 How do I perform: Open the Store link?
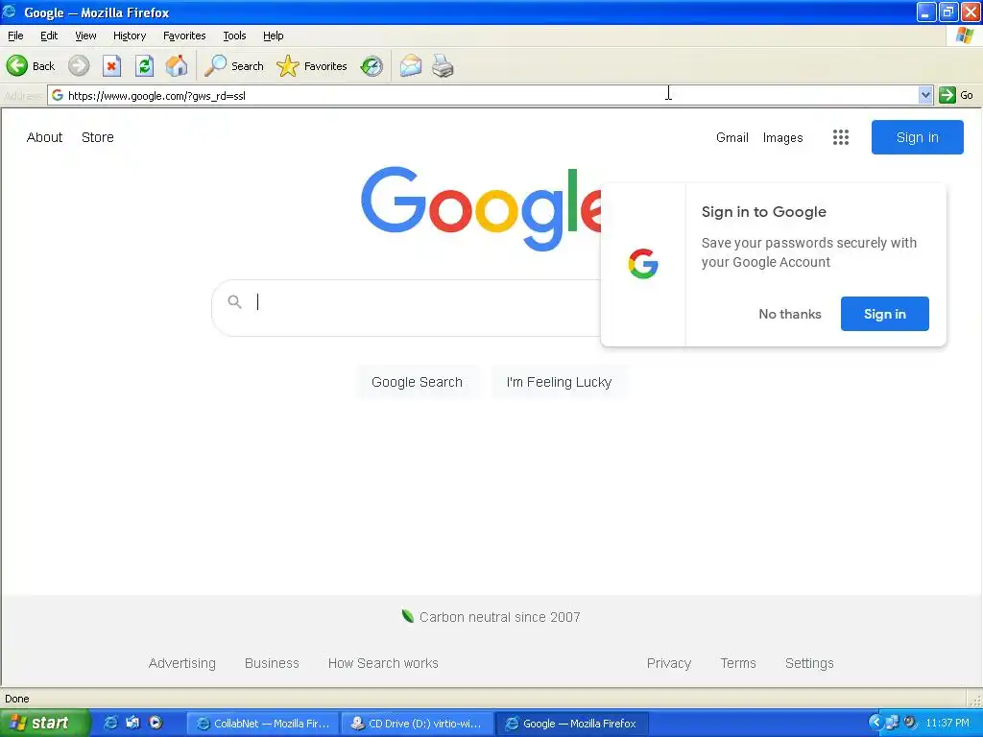point(98,137)
